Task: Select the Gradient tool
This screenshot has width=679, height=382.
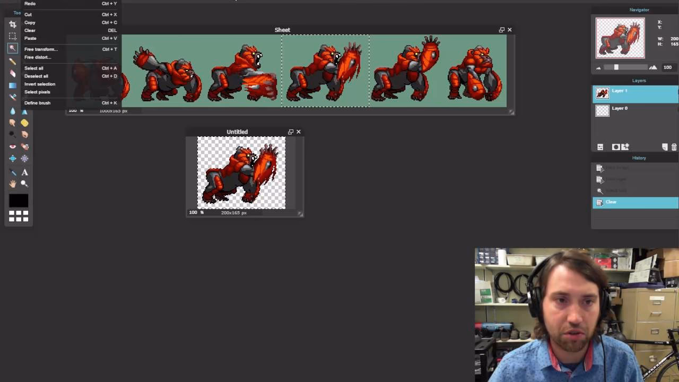Action: click(x=13, y=85)
